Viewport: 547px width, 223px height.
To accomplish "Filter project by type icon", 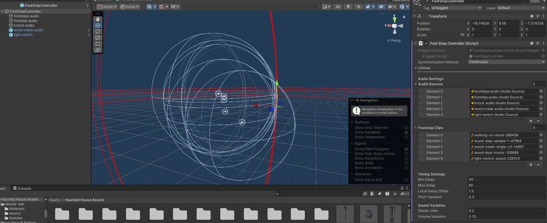I will [x=372, y=194].
